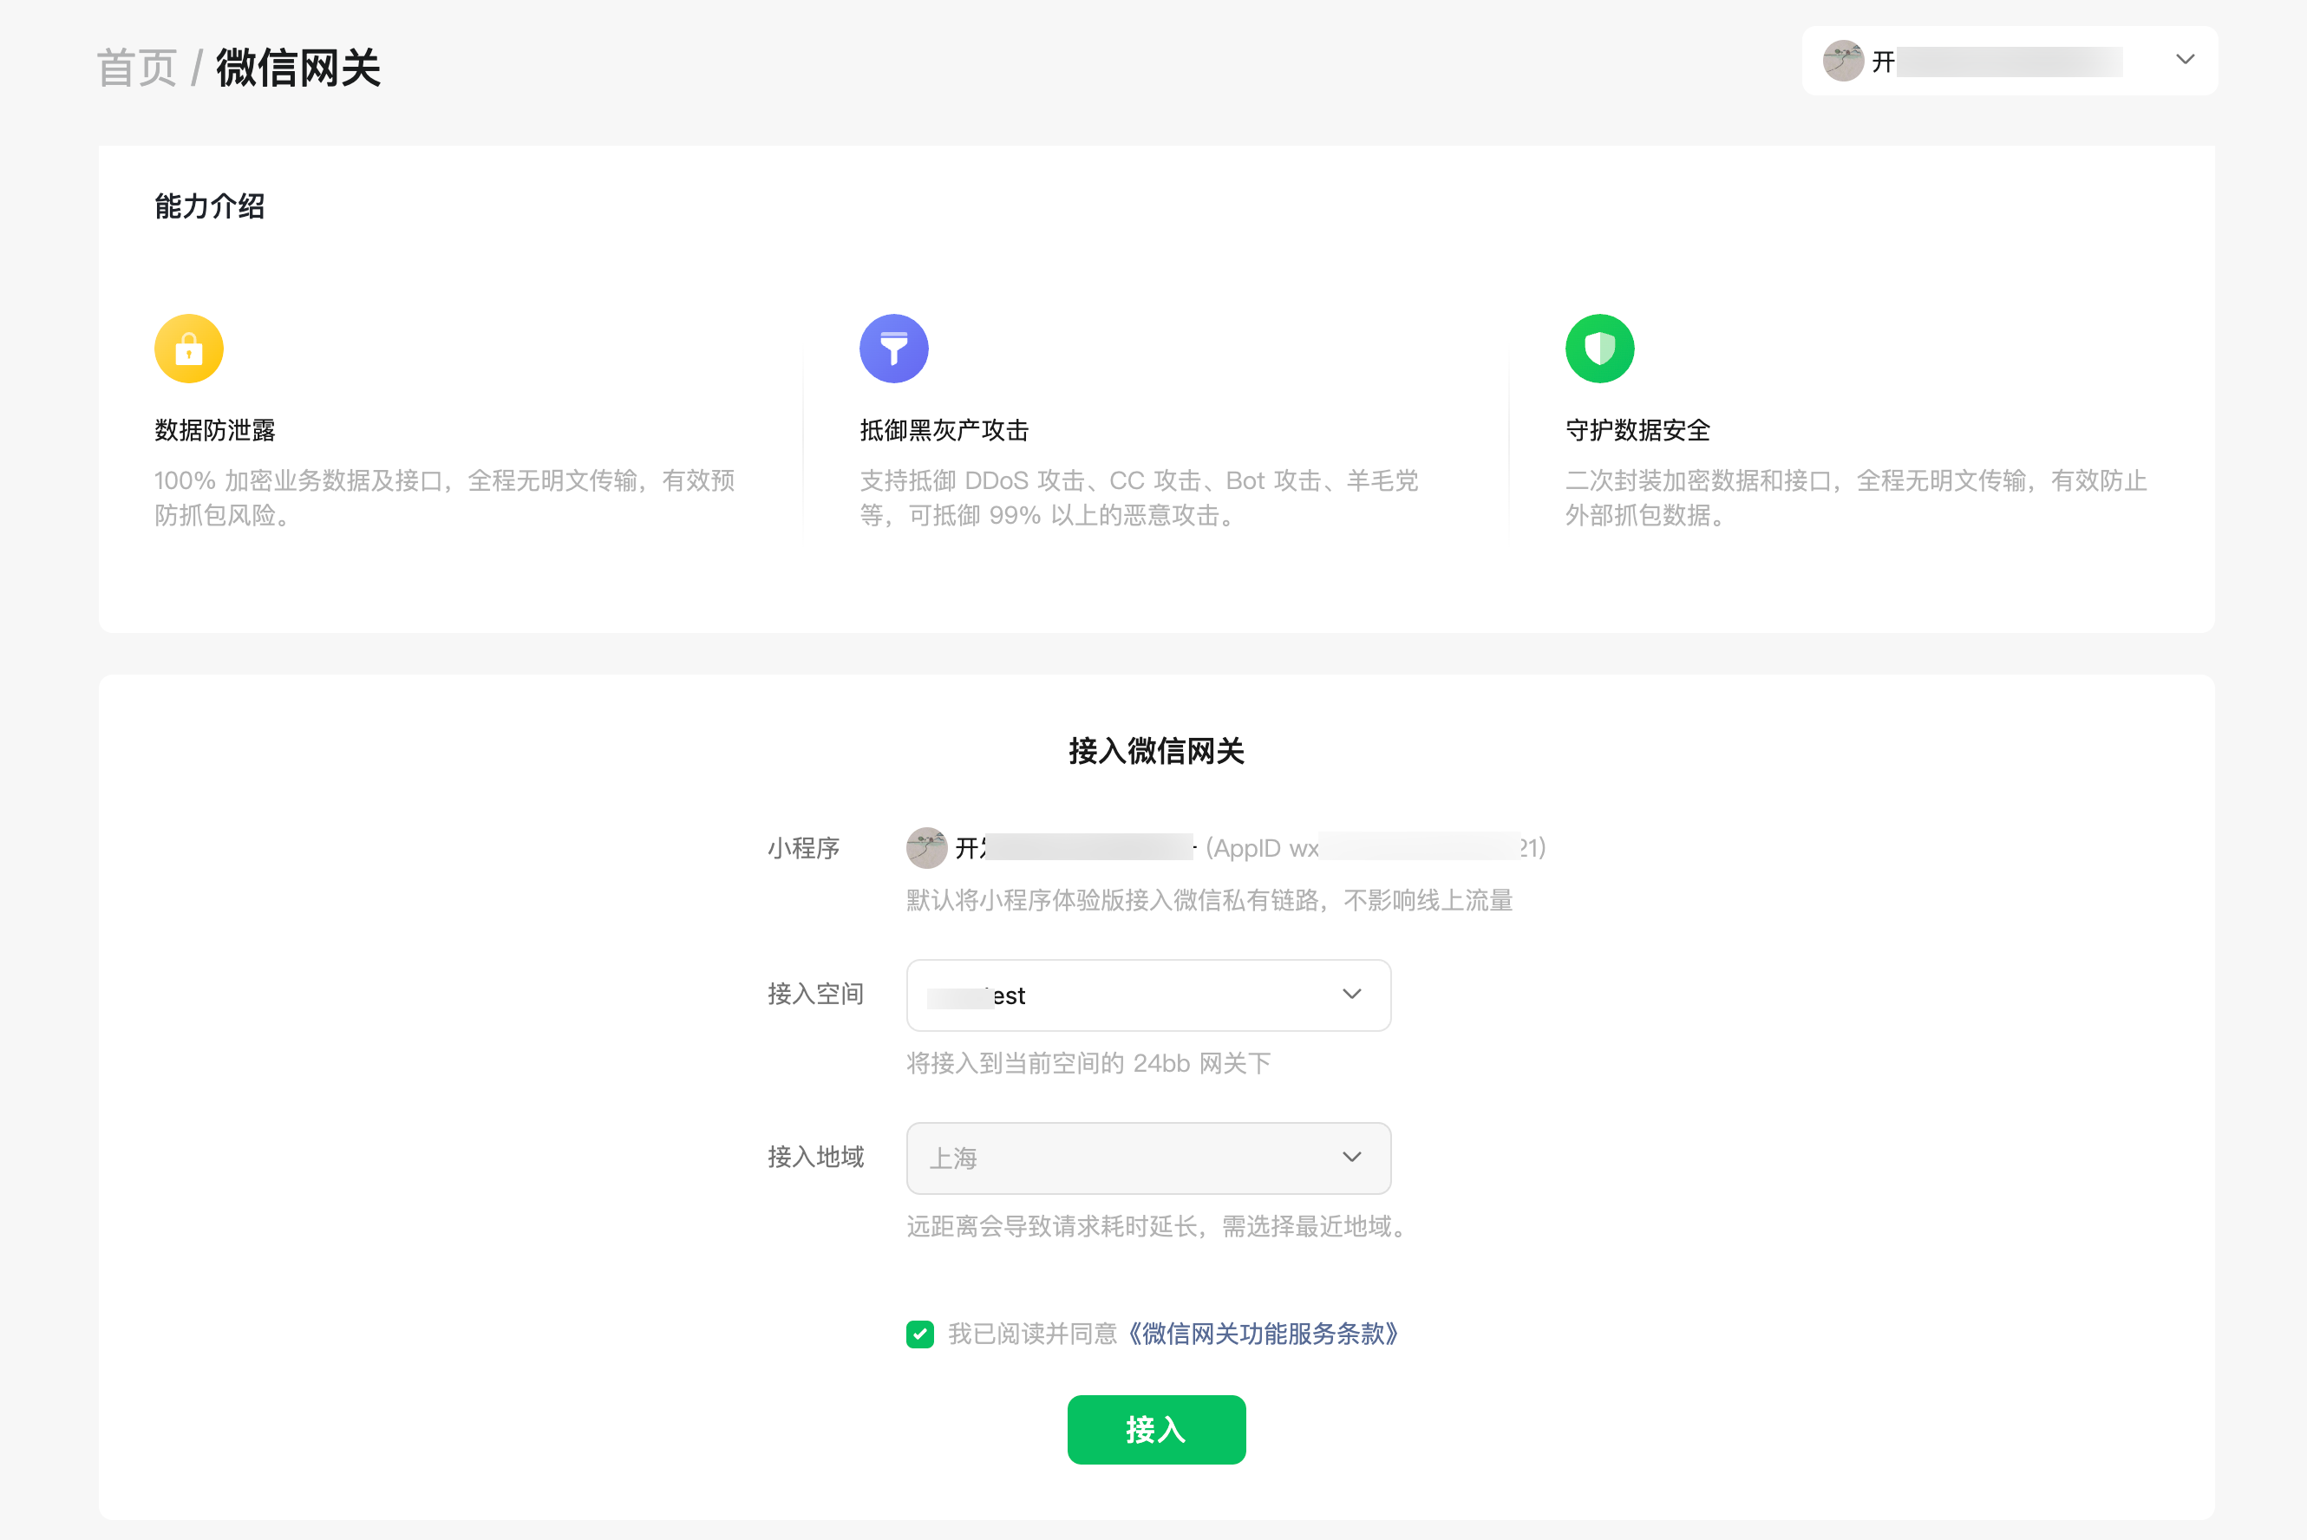This screenshot has width=2307, height=1540.
Task: Open 微信网关功能服务条款 link
Action: pos(1264,1334)
